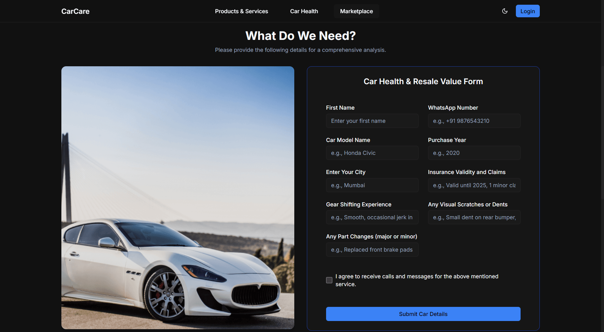Click the CarCare brand logo
This screenshot has width=604, height=332.
point(75,11)
